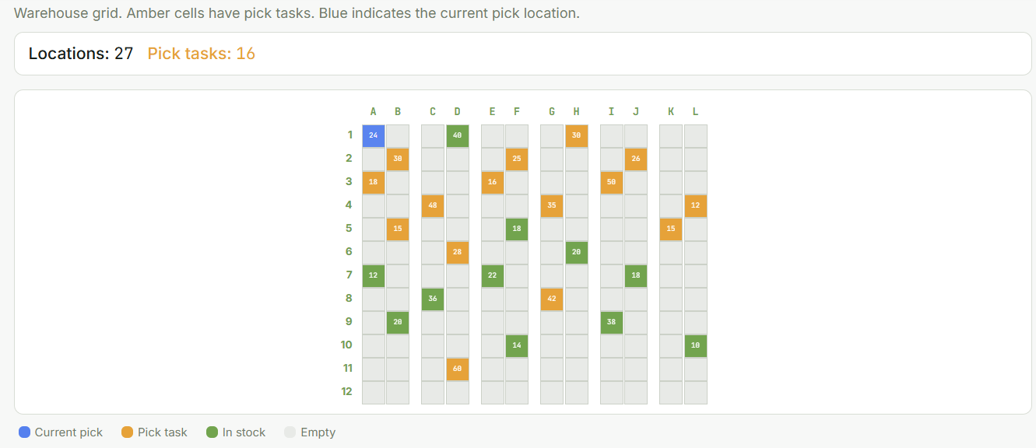
Task: Click the blue current pick cell A1
Action: pyautogui.click(x=374, y=136)
